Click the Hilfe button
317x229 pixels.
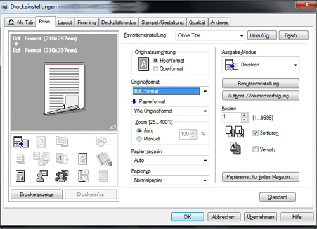click(297, 217)
